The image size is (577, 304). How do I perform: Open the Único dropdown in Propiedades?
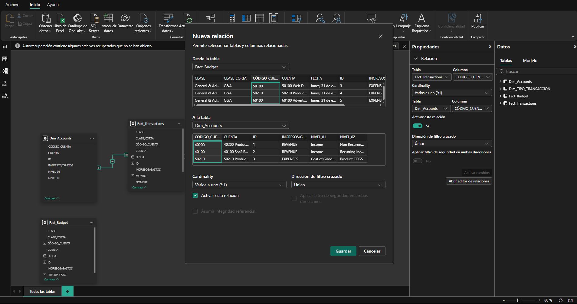click(x=452, y=144)
